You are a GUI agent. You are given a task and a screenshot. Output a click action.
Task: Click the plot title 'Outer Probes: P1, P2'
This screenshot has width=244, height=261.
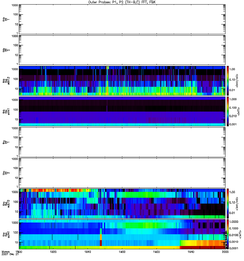coord(122,2)
